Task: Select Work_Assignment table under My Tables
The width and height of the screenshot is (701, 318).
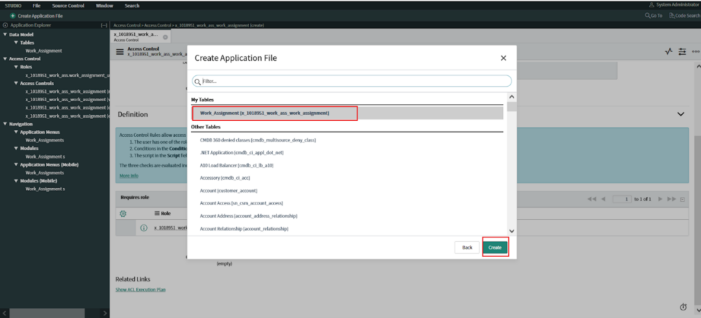Action: tap(264, 113)
